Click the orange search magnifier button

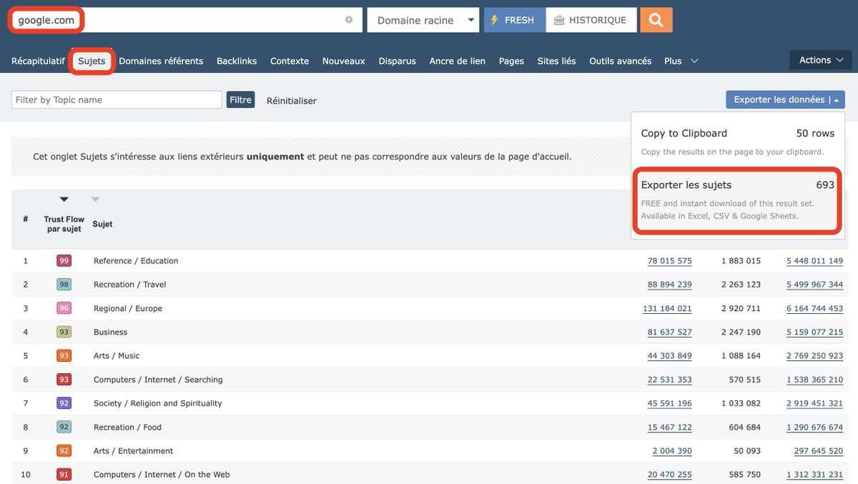point(656,20)
